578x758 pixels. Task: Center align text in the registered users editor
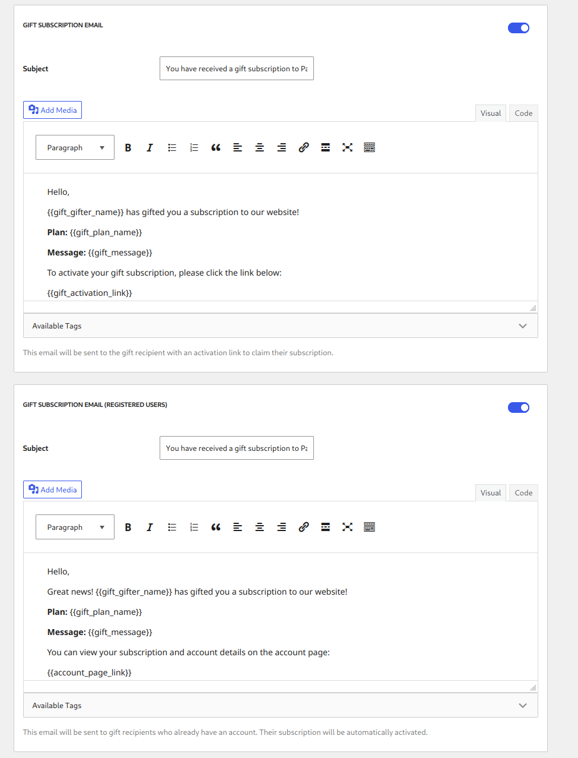coord(260,528)
